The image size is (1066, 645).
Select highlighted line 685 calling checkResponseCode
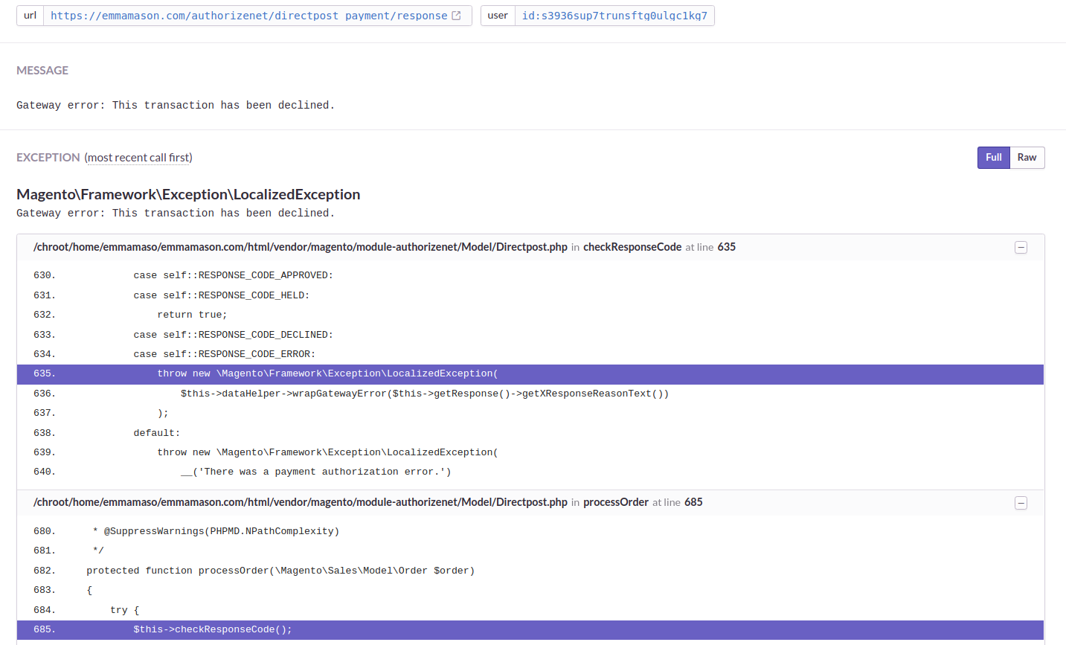tap(211, 629)
